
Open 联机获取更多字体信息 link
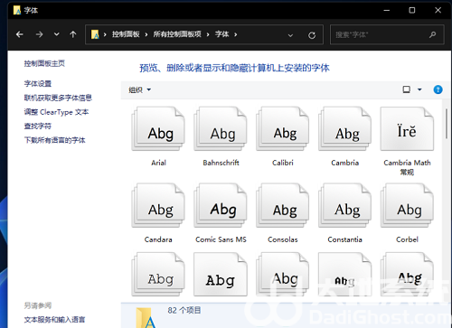[58, 98]
